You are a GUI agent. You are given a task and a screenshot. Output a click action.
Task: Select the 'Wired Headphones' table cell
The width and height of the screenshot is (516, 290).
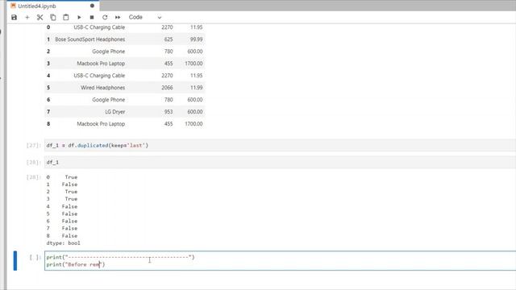[x=102, y=88]
